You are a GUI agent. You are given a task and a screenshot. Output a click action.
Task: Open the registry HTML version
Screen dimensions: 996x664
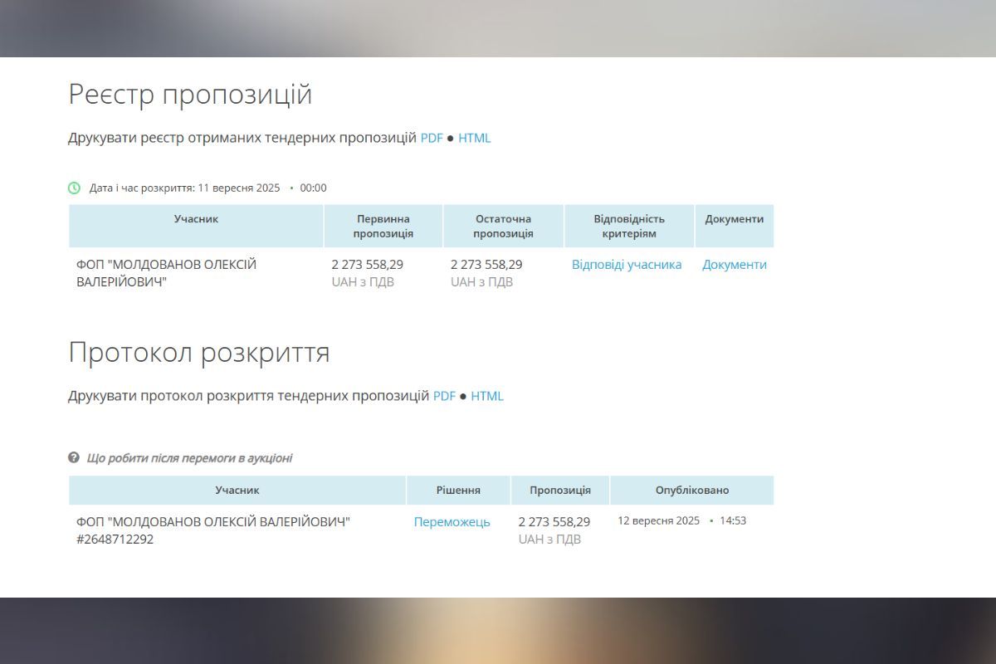pos(475,138)
